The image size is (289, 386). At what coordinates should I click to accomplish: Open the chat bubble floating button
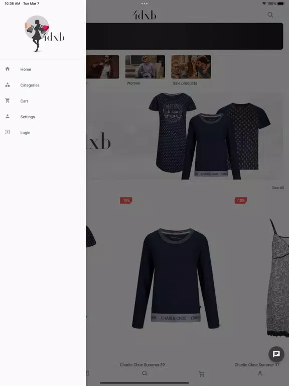(276, 354)
